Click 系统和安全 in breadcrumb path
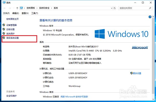Screen dimensions: 156x102 (x=44, y=8)
